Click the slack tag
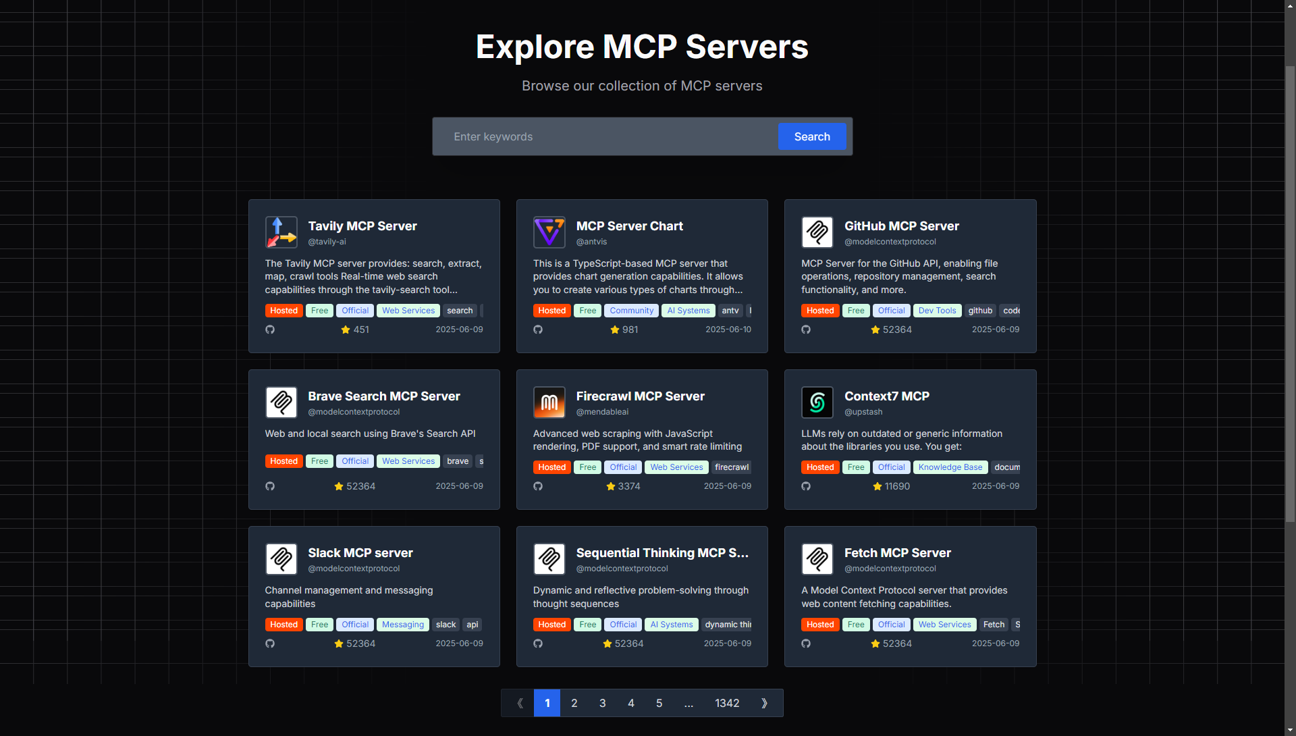The height and width of the screenshot is (736, 1296). click(x=446, y=625)
